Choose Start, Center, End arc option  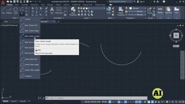pyautogui.click(x=30, y=25)
